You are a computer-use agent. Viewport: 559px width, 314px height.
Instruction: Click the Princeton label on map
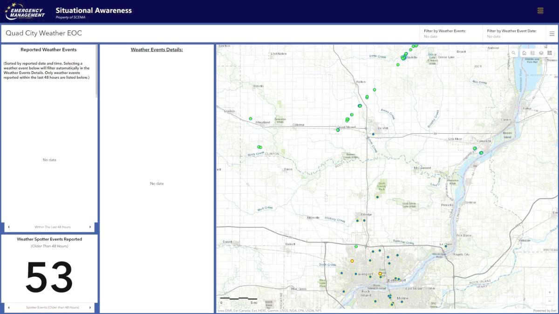point(447,205)
